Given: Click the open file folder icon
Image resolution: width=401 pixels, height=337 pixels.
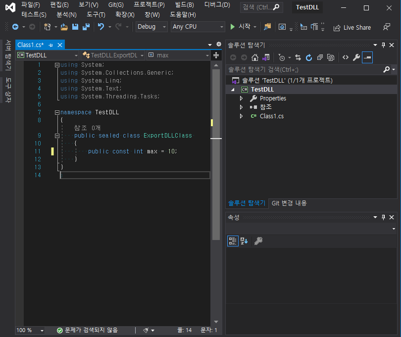Looking at the screenshot, I should pyautogui.click(x=64, y=27).
